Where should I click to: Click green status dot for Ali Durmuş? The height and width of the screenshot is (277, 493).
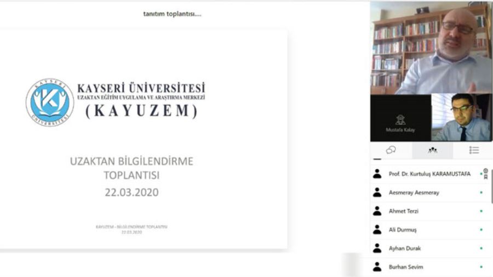(x=481, y=229)
